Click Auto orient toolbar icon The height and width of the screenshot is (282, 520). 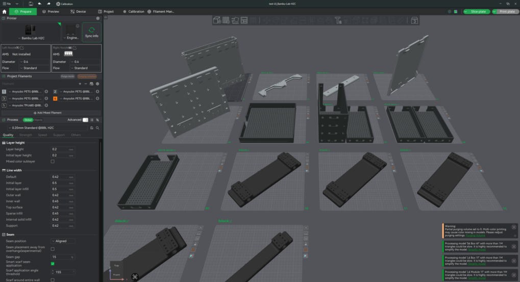tap(235, 20)
